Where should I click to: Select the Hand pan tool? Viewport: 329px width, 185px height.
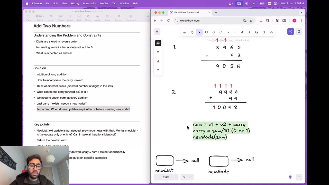[192, 32]
